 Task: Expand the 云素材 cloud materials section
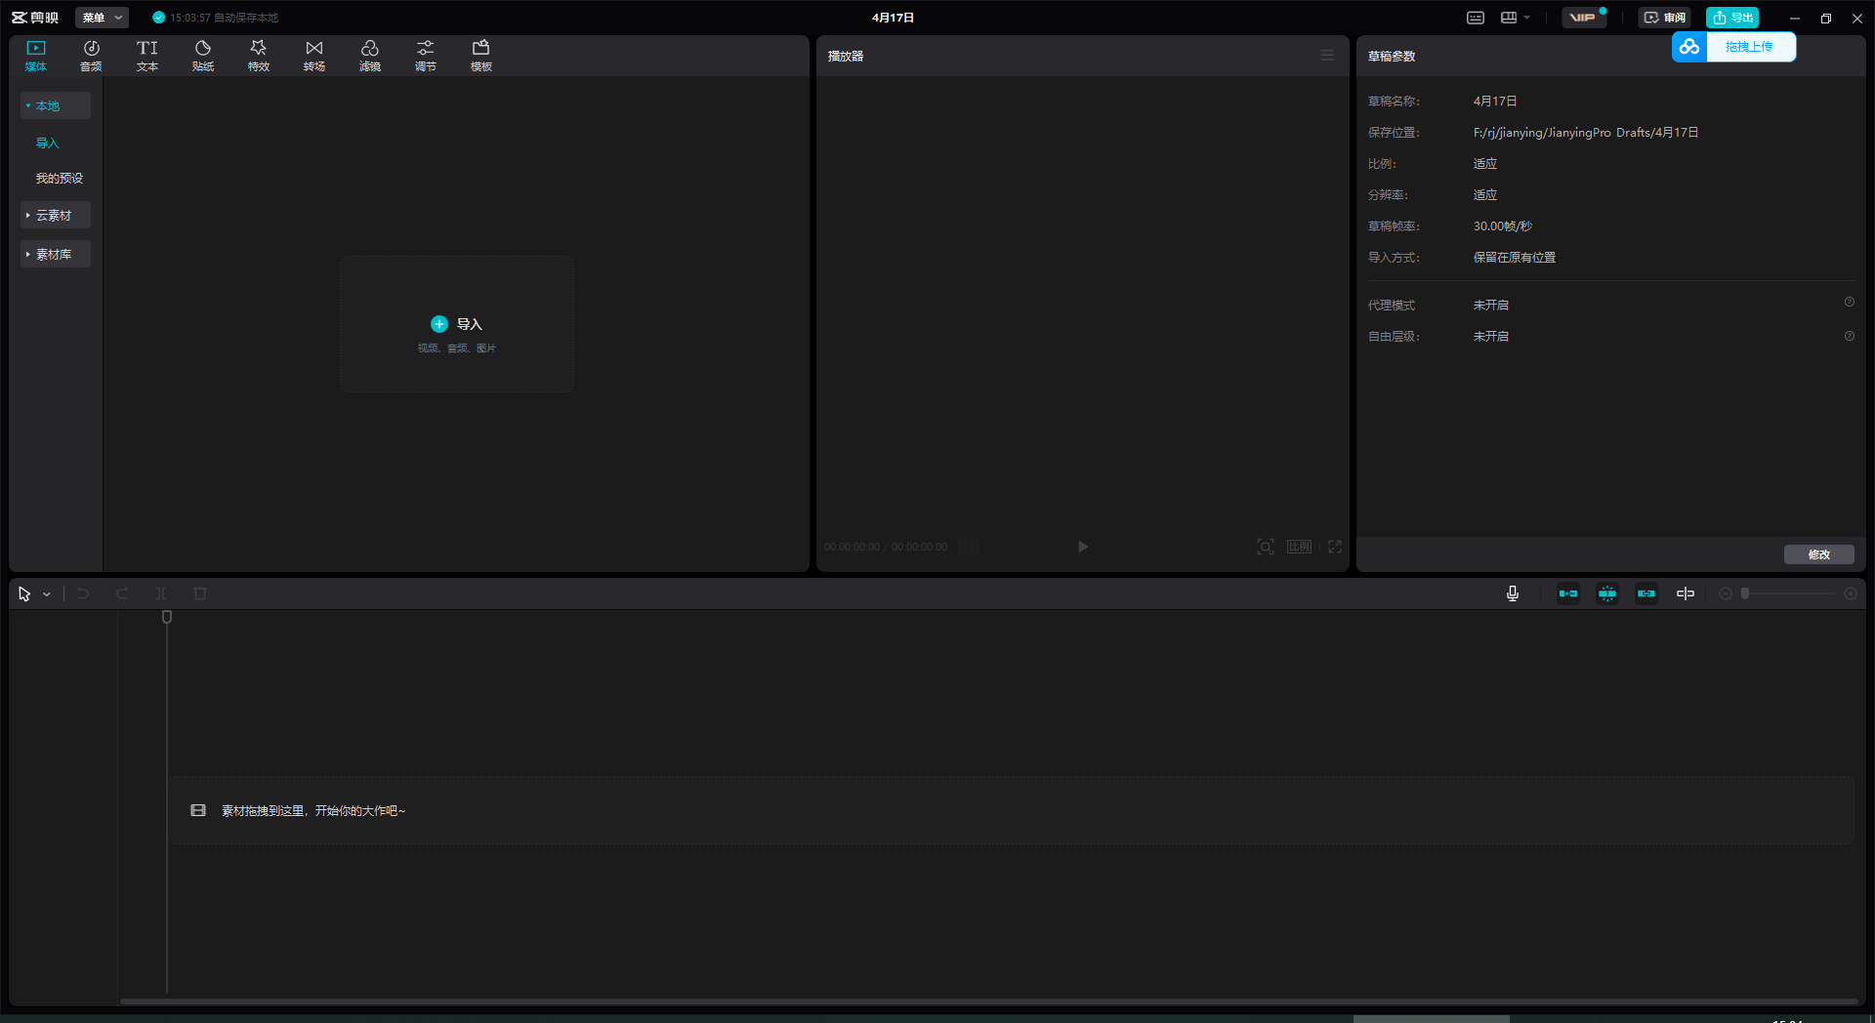(56, 215)
